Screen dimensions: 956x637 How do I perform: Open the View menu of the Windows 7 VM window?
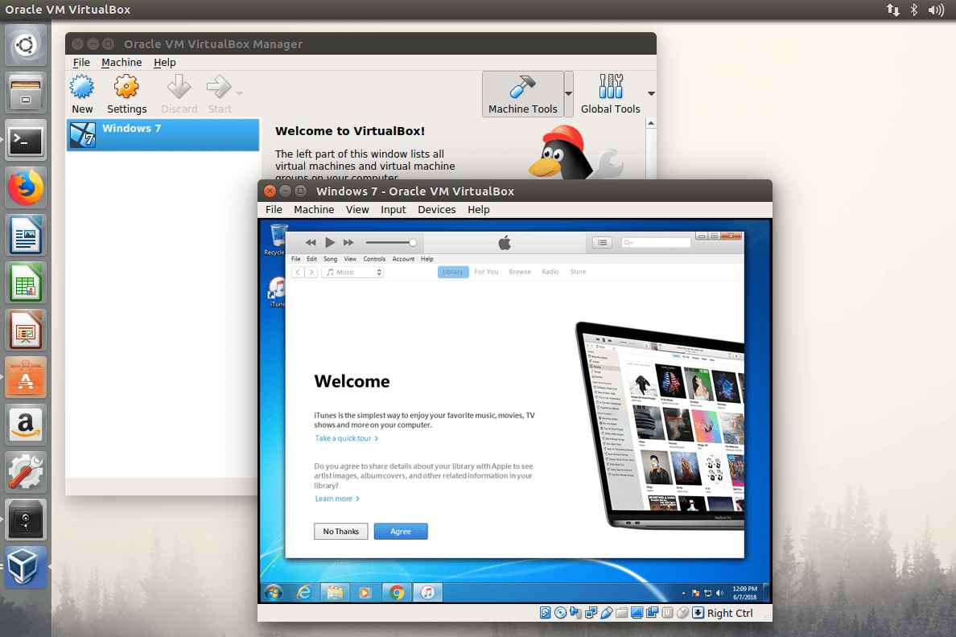(357, 209)
